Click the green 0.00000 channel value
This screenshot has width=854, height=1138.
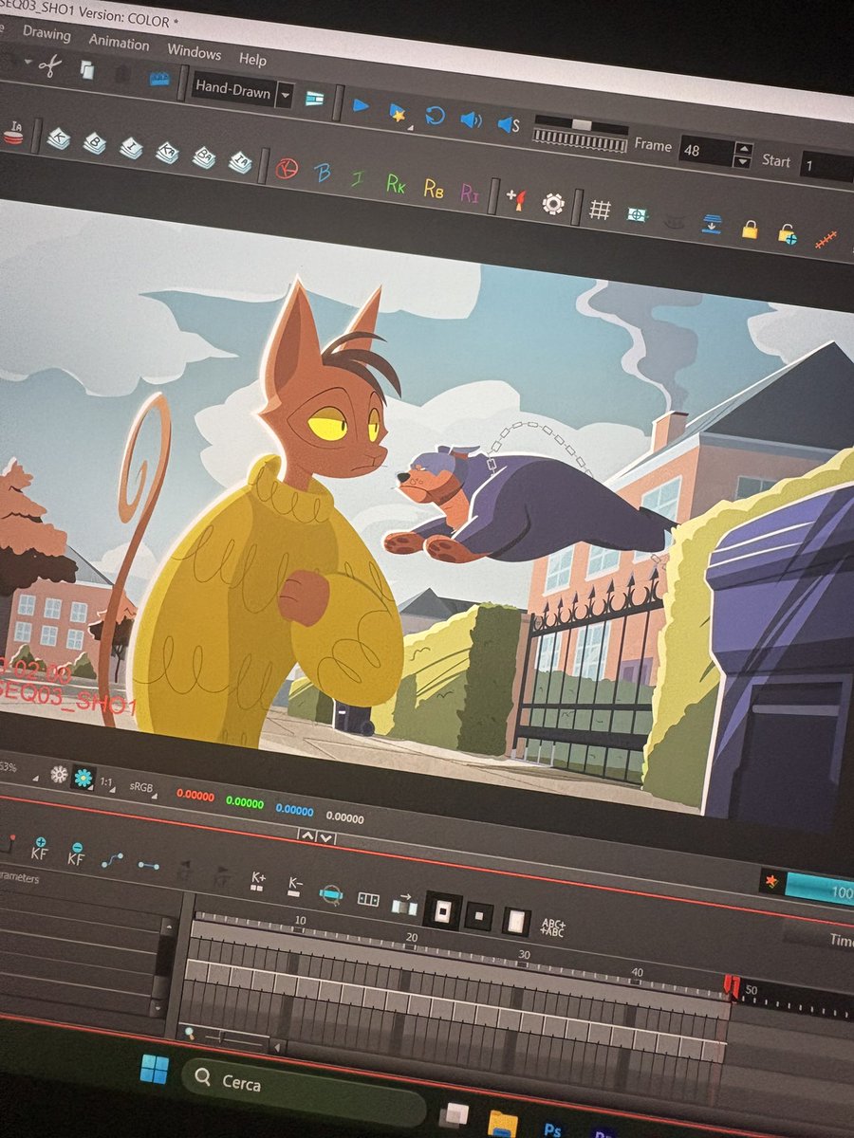pyautogui.click(x=245, y=802)
